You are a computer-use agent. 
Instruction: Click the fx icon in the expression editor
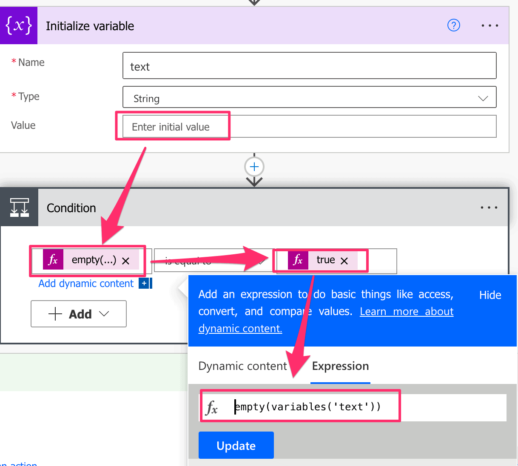click(213, 407)
